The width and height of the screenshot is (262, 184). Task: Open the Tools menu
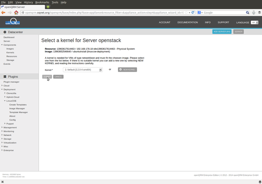[55, 2]
